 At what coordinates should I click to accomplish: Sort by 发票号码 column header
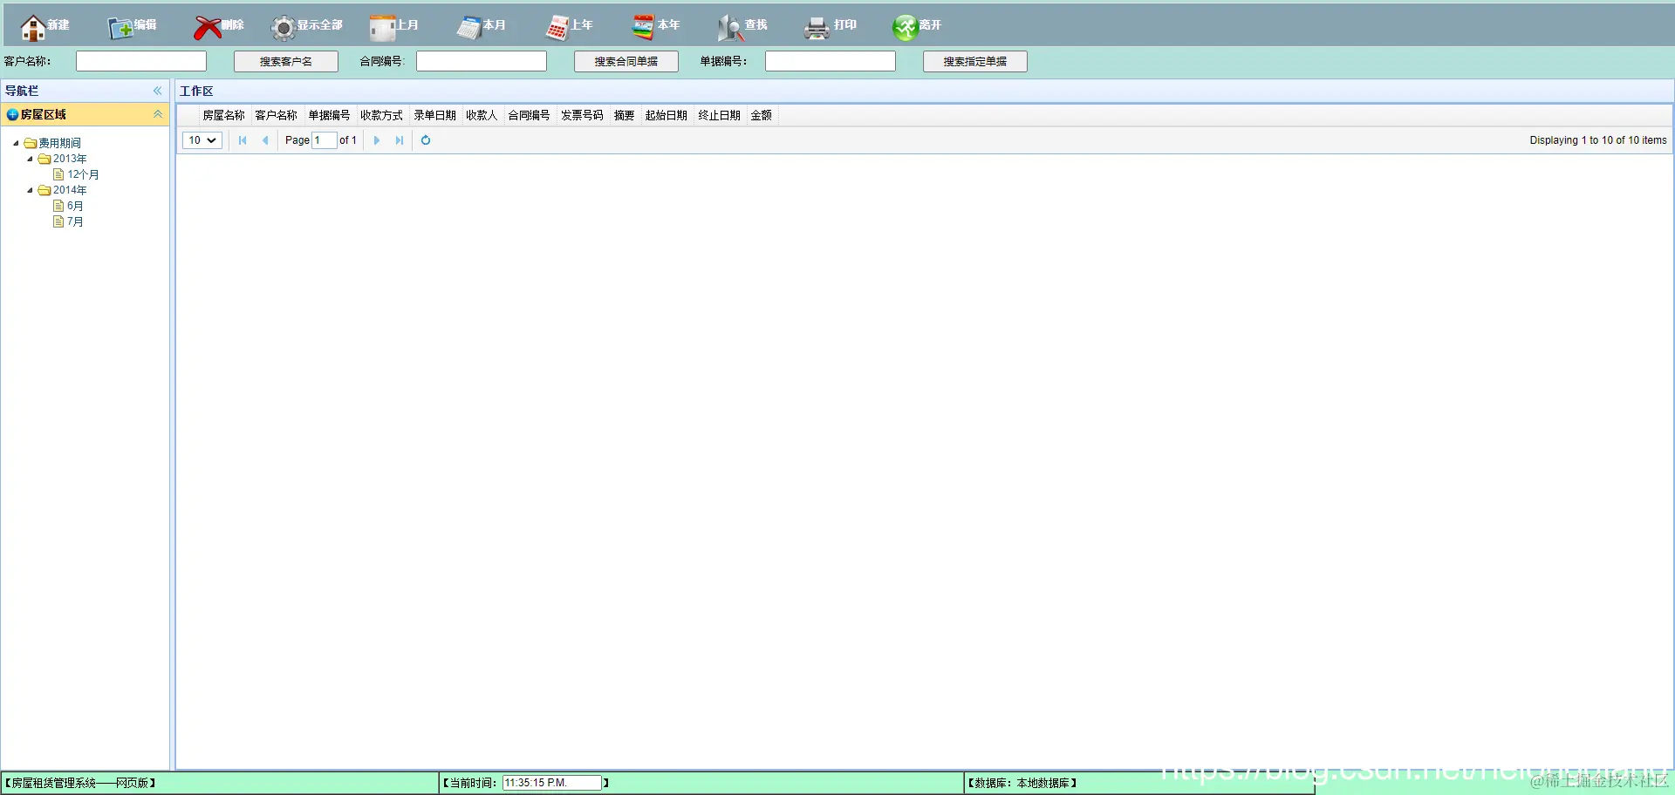click(582, 115)
